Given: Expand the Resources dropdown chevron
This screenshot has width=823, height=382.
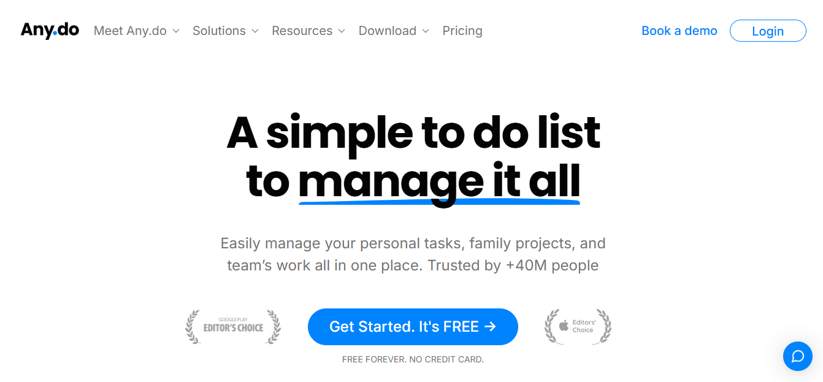Looking at the screenshot, I should click(342, 31).
